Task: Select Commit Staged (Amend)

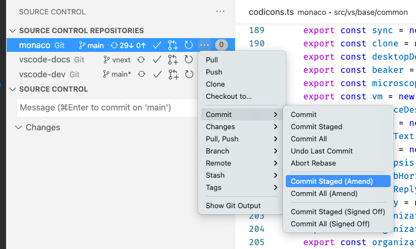Action: point(338,181)
